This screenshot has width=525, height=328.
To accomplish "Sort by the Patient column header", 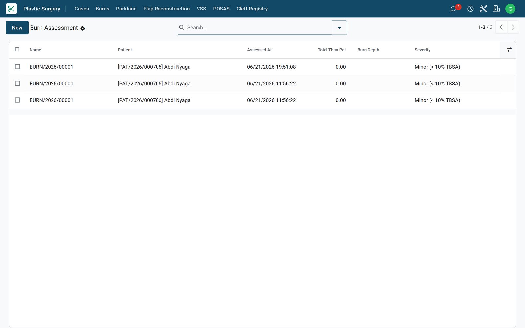I will (x=125, y=50).
